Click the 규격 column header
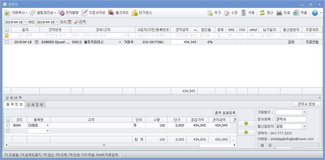The width and height of the screenshot is (325, 160). point(91,120)
